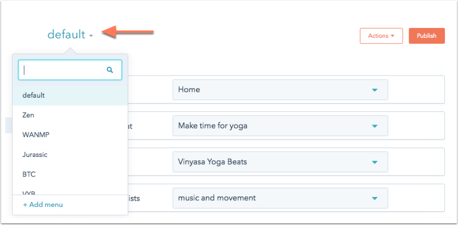The image size is (458, 225).
Task: Click the Actions button caret arrow
Action: tap(392, 36)
